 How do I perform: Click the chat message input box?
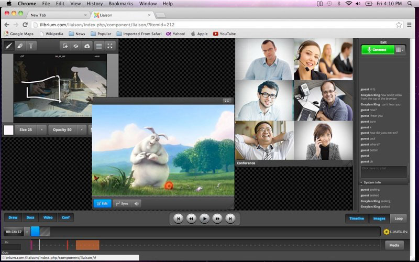tap(384, 171)
